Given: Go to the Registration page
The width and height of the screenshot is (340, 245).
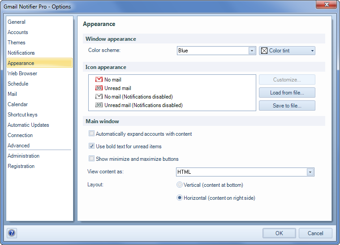Looking at the screenshot, I should point(21,166).
